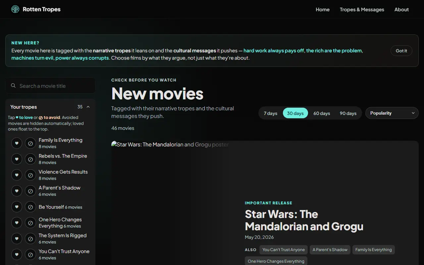Love the Rebels vs. The Empire trope
The height and width of the screenshot is (265, 424).
17,159
